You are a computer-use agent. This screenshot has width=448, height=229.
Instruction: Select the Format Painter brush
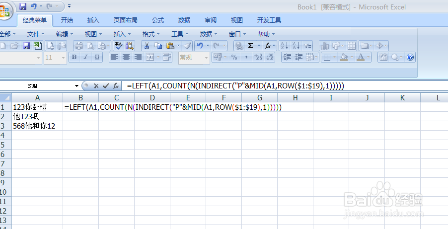click(x=187, y=46)
